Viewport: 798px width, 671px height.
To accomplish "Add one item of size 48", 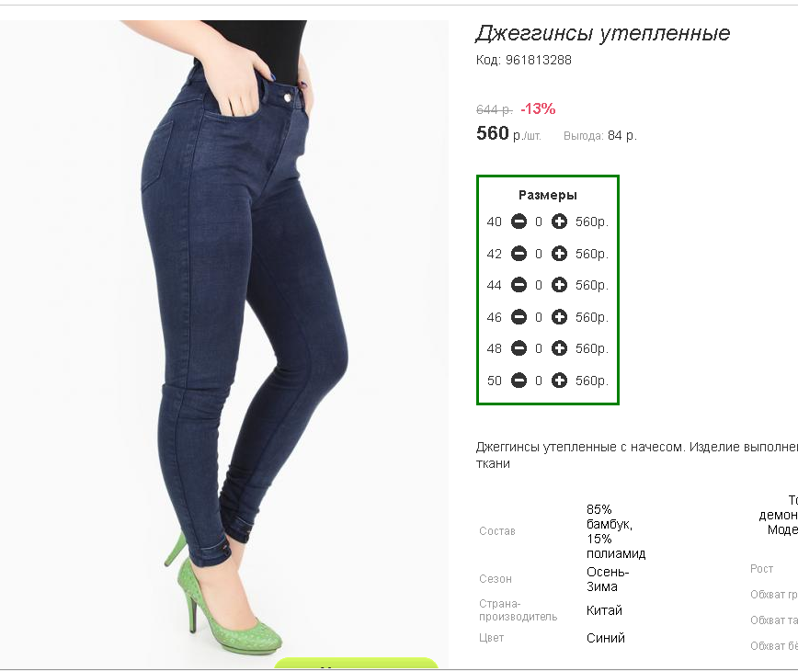I will pyautogui.click(x=559, y=348).
